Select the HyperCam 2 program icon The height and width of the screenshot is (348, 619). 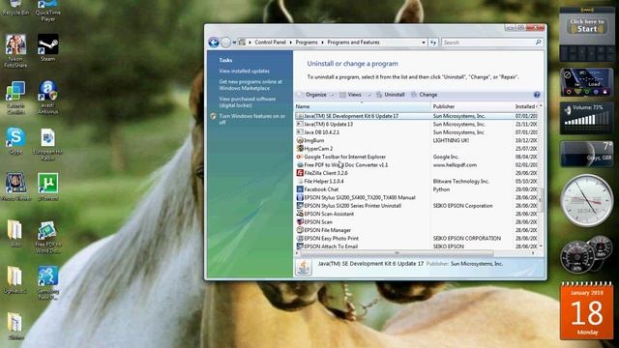click(300, 148)
